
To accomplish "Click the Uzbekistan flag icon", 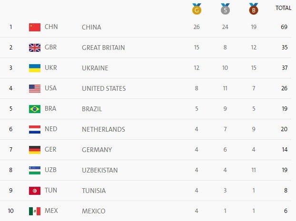I will [x=35, y=170].
